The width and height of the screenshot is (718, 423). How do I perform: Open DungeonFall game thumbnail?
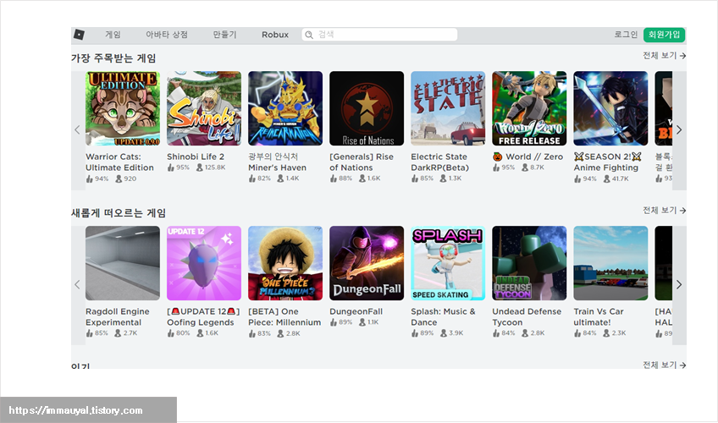pos(367,263)
